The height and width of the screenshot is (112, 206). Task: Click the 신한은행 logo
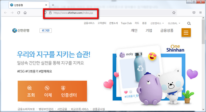point(21,30)
